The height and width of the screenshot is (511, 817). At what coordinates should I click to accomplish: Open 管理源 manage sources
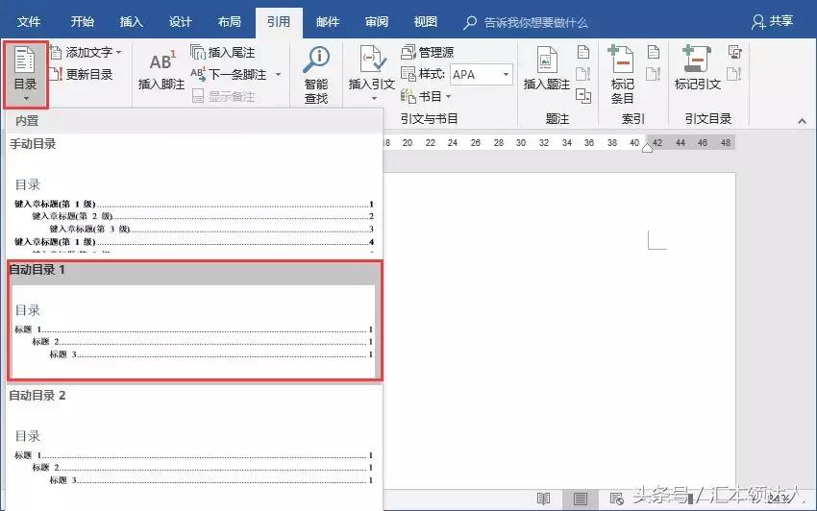pyautogui.click(x=428, y=52)
